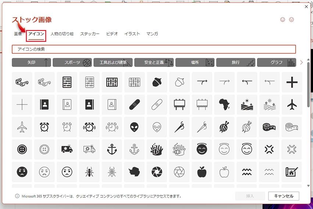The image size is (313, 209).
Task: Click the frowning negative feedback face
Action: pyautogui.click(x=291, y=19)
